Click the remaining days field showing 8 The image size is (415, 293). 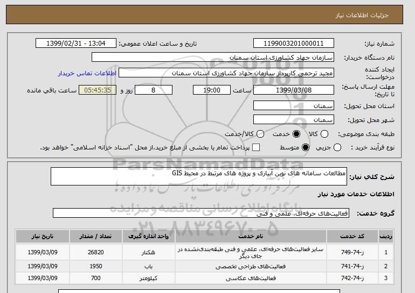pos(154,90)
